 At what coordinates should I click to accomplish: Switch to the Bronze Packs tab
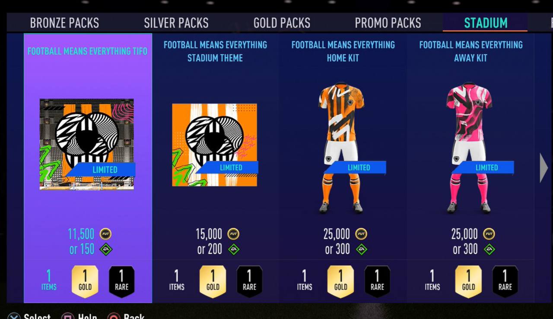pyautogui.click(x=64, y=23)
